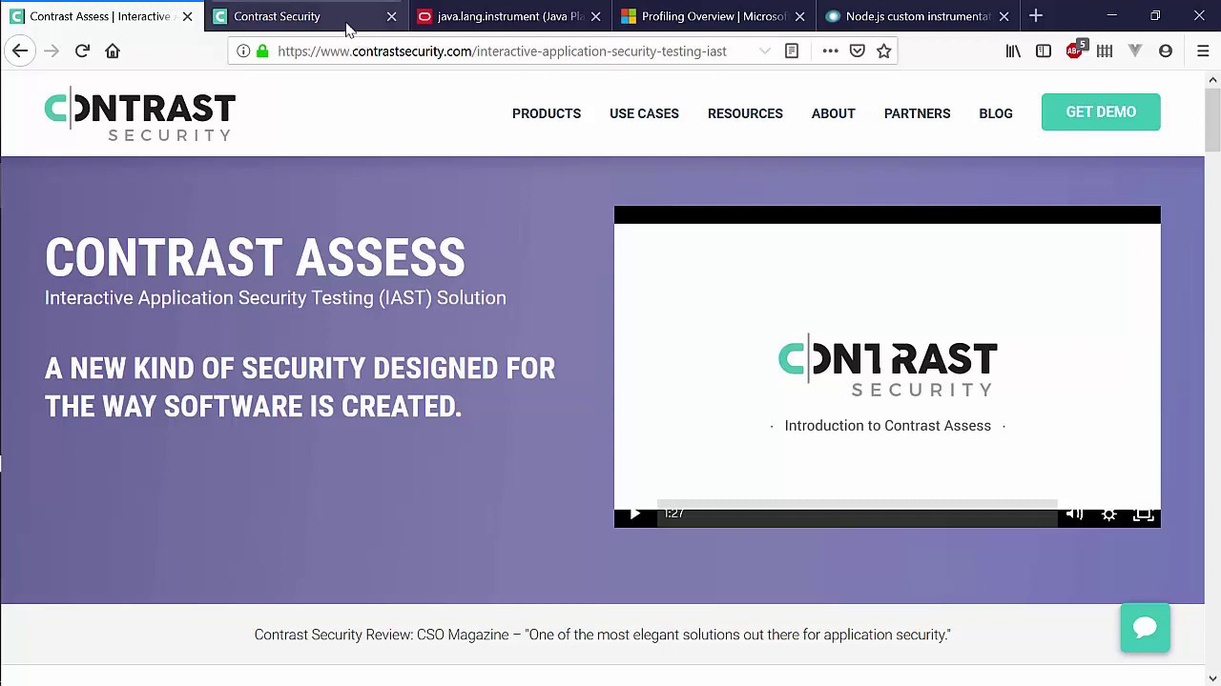Click the Contrast Security video thumbnail logo
The height and width of the screenshot is (686, 1221).
pos(888,365)
